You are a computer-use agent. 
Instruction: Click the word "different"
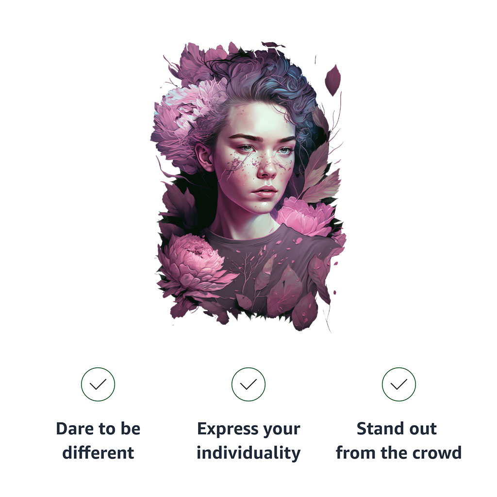pos(98,453)
